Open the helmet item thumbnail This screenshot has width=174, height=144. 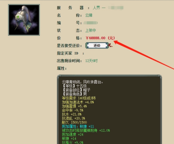pyautogui.click(x=24, y=20)
